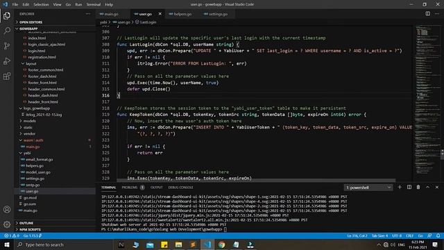444x250 pixels.
Task: Change Tab Size: 4 indentation setting
Action: coord(379,235)
